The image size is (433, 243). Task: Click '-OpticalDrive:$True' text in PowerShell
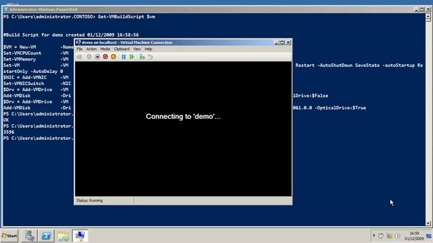tap(340, 108)
